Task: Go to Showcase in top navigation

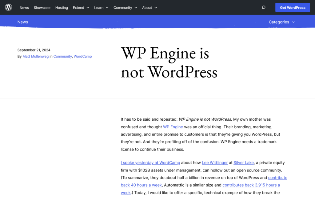Action: (42, 8)
